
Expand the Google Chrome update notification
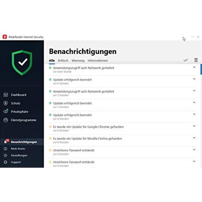point(194,126)
